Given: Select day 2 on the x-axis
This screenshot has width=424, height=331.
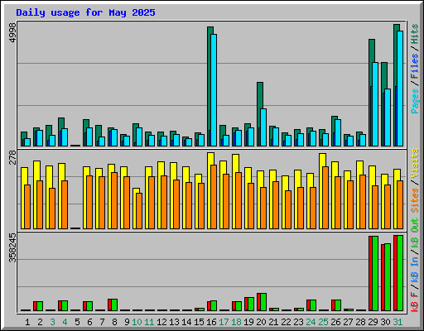Looking at the screenshot, I should click(40, 322).
